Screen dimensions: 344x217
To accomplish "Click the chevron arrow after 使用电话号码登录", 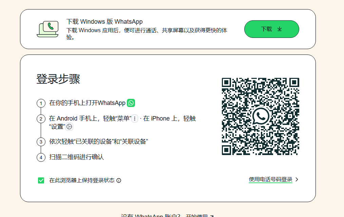I will (297, 179).
